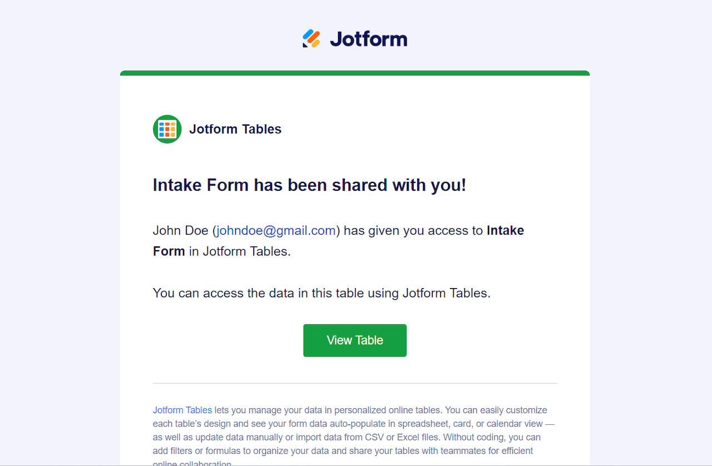Image resolution: width=712 pixels, height=466 pixels.
Task: Follow the blue Jotform Tables footer link
Action: pyautogui.click(x=182, y=410)
